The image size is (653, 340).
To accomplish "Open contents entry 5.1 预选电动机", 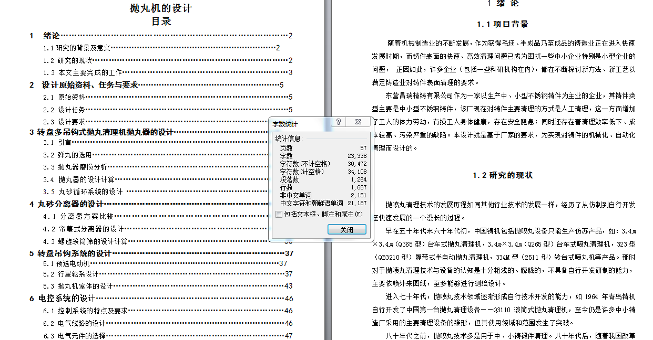I will 165,263.
